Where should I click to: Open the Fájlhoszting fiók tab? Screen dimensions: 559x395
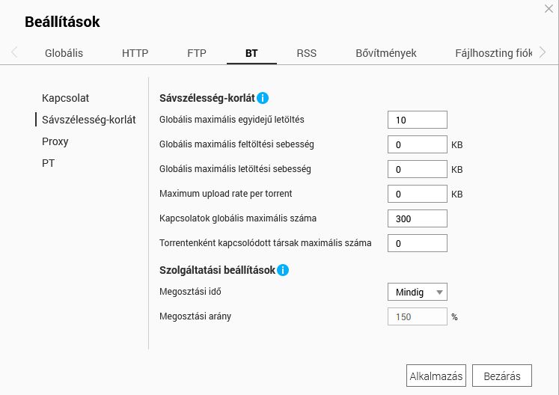tap(493, 53)
